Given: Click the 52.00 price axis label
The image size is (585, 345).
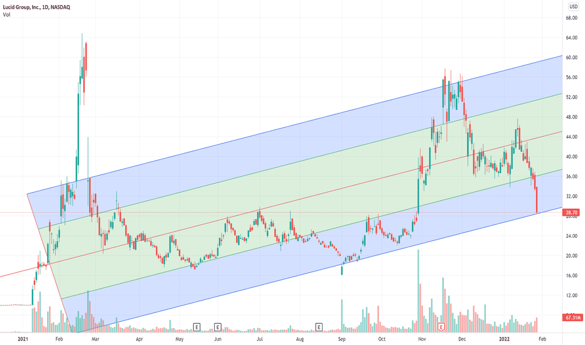Looking at the screenshot, I should coord(571,97).
